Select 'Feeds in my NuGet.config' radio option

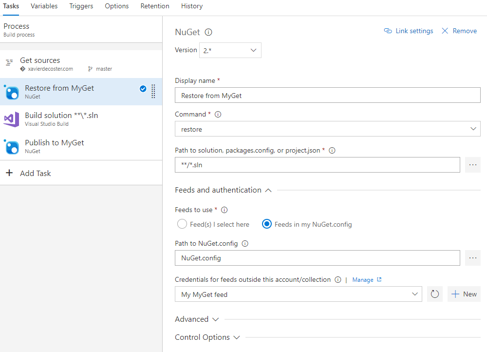click(x=267, y=224)
